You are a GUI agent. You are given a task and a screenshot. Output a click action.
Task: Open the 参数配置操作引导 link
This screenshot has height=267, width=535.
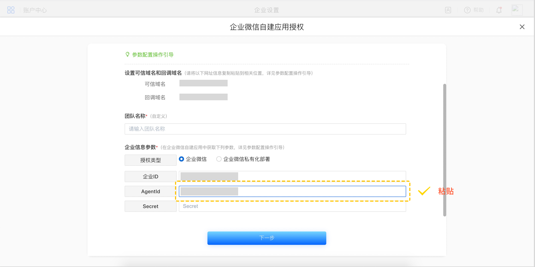click(153, 55)
